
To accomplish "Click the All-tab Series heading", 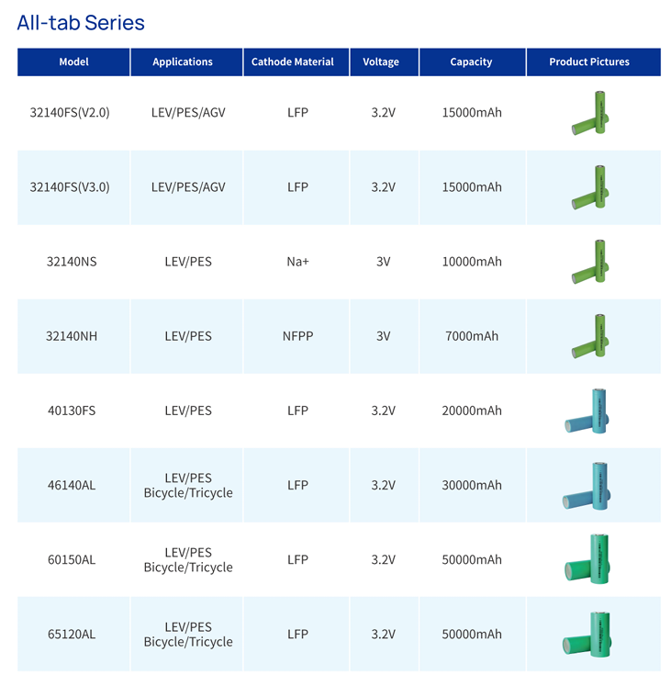I will 81,23.
